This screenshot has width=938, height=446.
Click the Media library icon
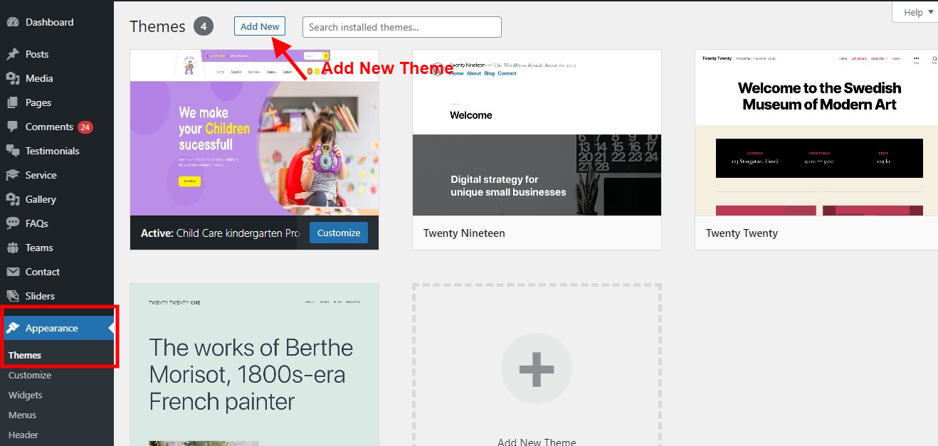[13, 78]
